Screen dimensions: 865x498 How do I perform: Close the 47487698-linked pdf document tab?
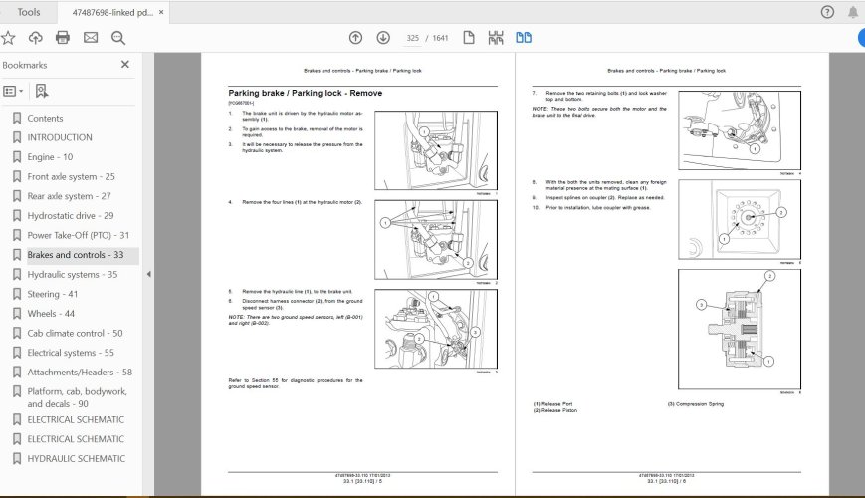tap(161, 12)
